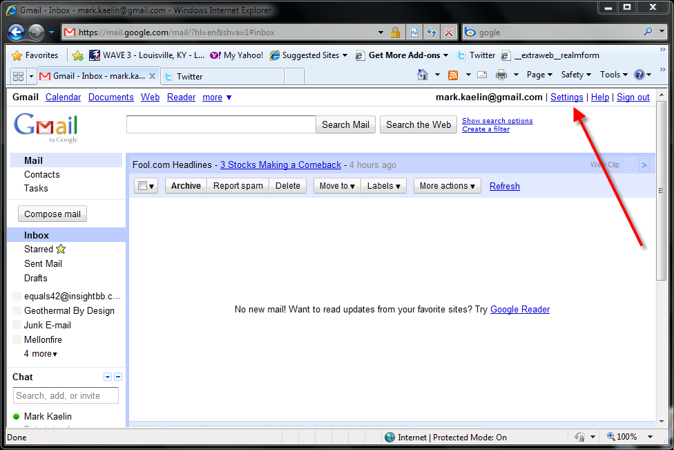Expand Get More Add-ons dropdown

pos(445,55)
